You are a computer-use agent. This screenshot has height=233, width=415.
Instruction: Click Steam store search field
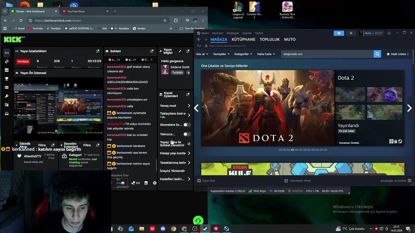[x=327, y=54]
